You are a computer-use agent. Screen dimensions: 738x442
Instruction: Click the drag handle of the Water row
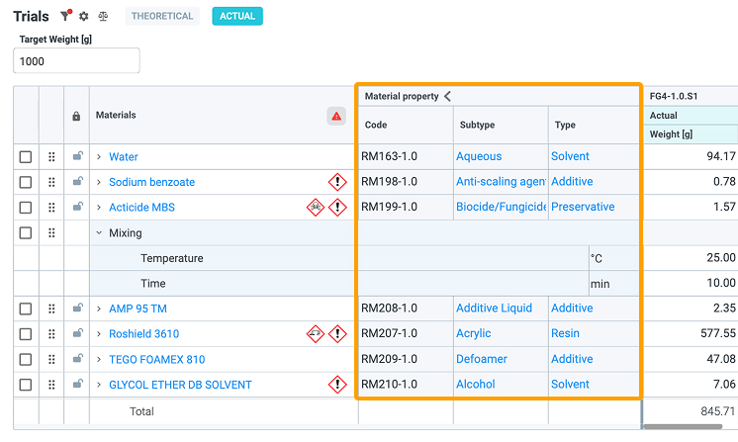point(51,156)
